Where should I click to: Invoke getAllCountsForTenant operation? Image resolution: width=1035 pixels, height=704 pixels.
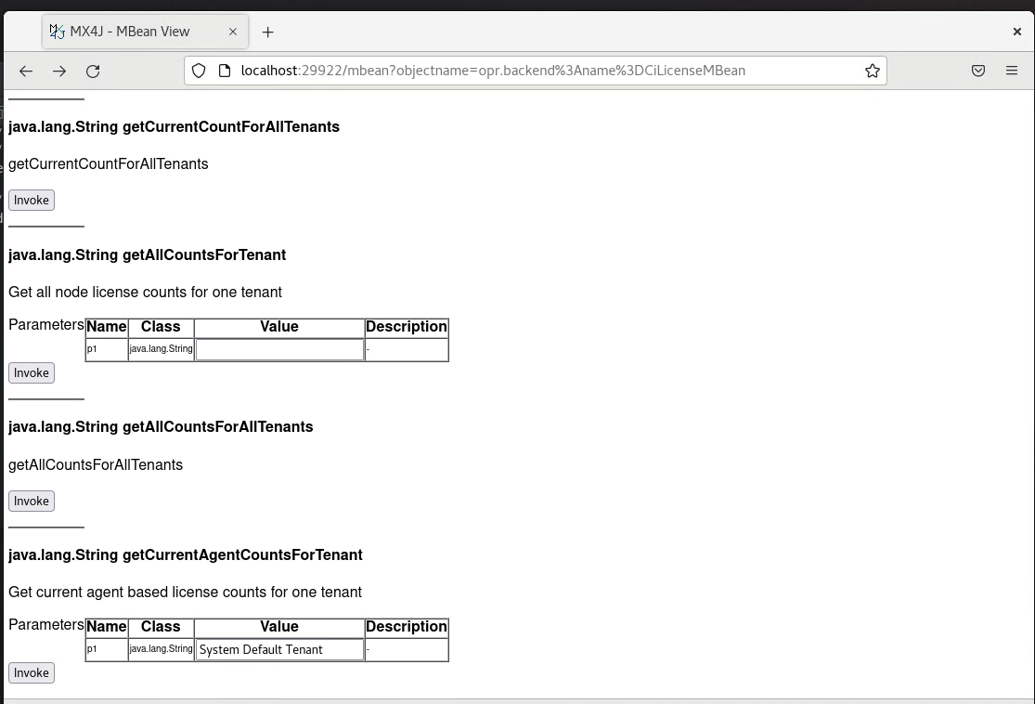coord(31,372)
